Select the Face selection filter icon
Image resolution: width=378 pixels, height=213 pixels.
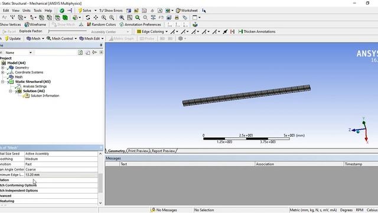tap(57, 18)
